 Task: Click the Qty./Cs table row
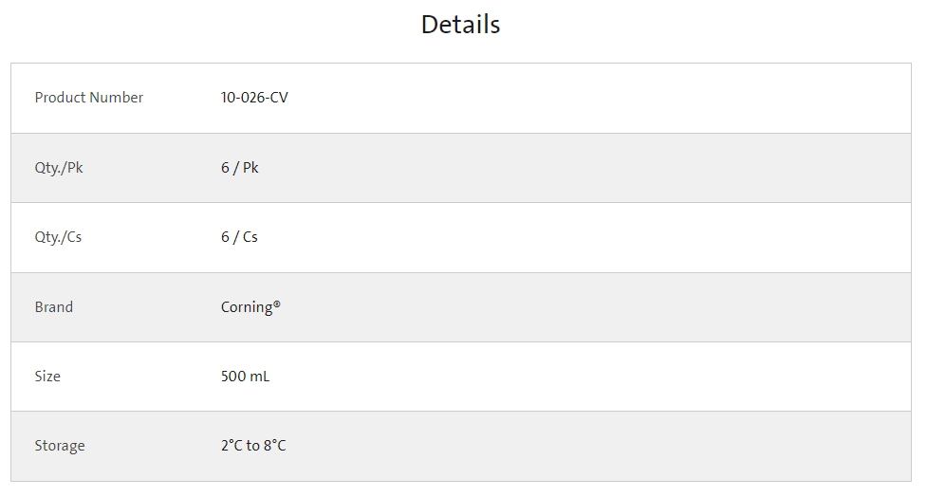tap(461, 237)
